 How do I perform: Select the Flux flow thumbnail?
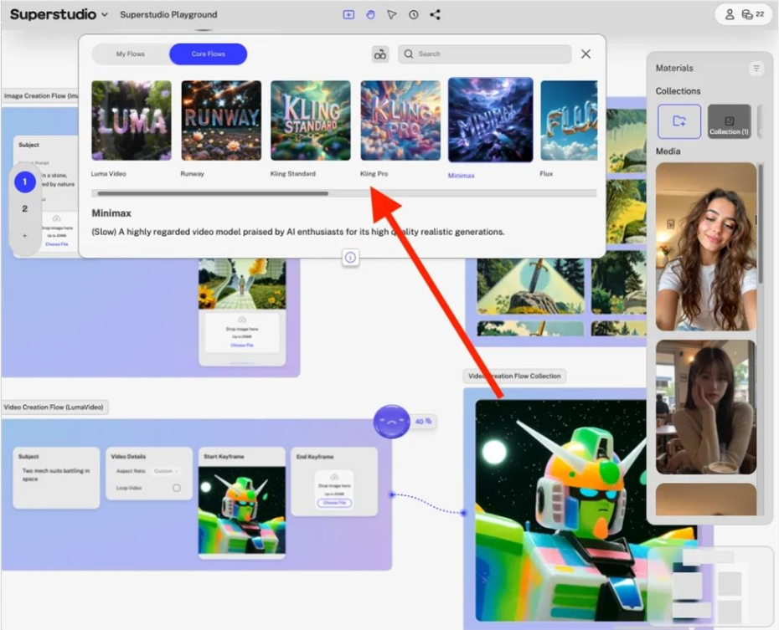point(569,120)
